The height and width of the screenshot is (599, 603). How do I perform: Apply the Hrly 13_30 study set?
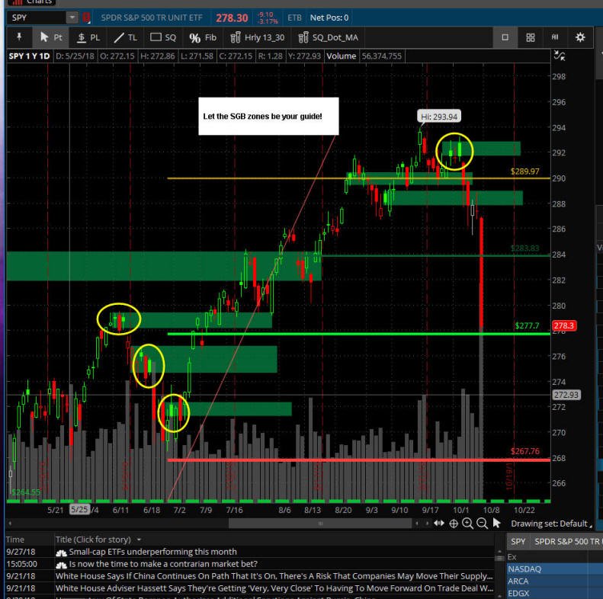coord(257,37)
